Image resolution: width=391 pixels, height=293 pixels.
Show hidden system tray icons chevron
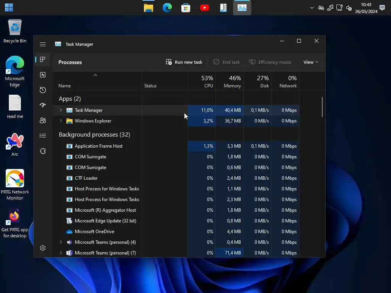312,8
